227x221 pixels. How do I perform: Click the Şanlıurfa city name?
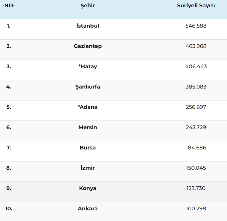88,87
